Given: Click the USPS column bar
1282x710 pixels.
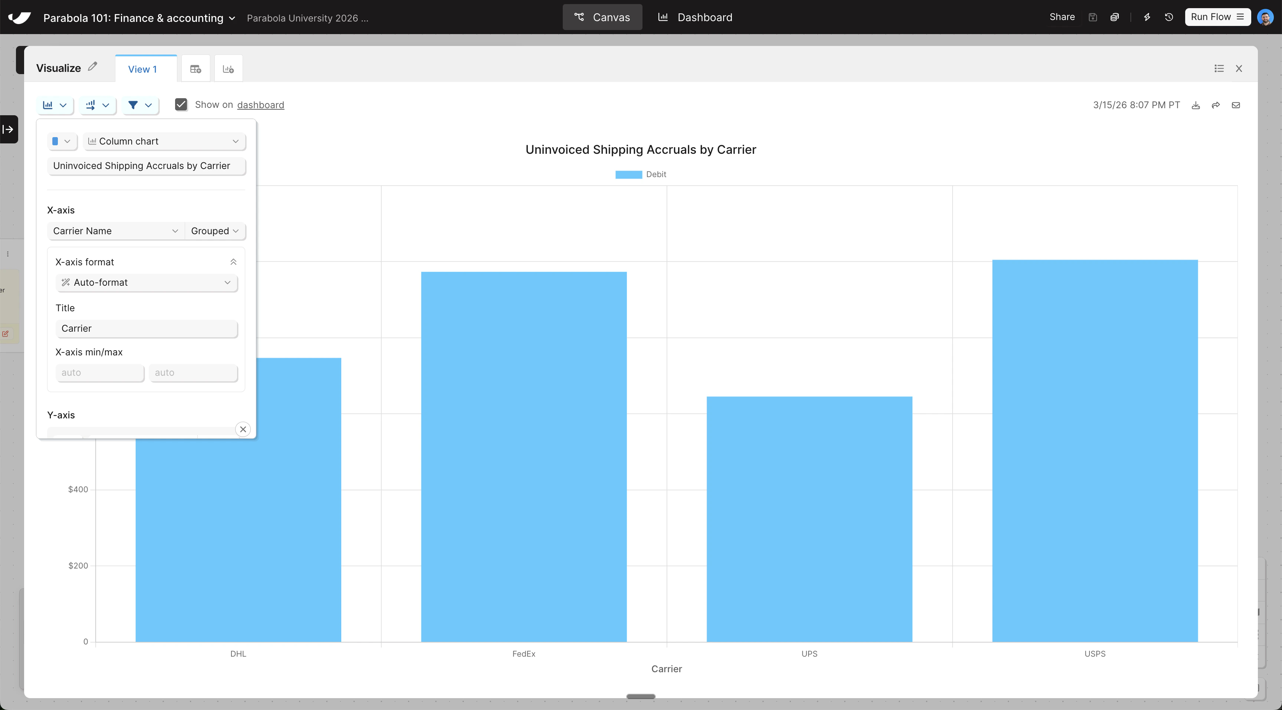Looking at the screenshot, I should [1095, 451].
